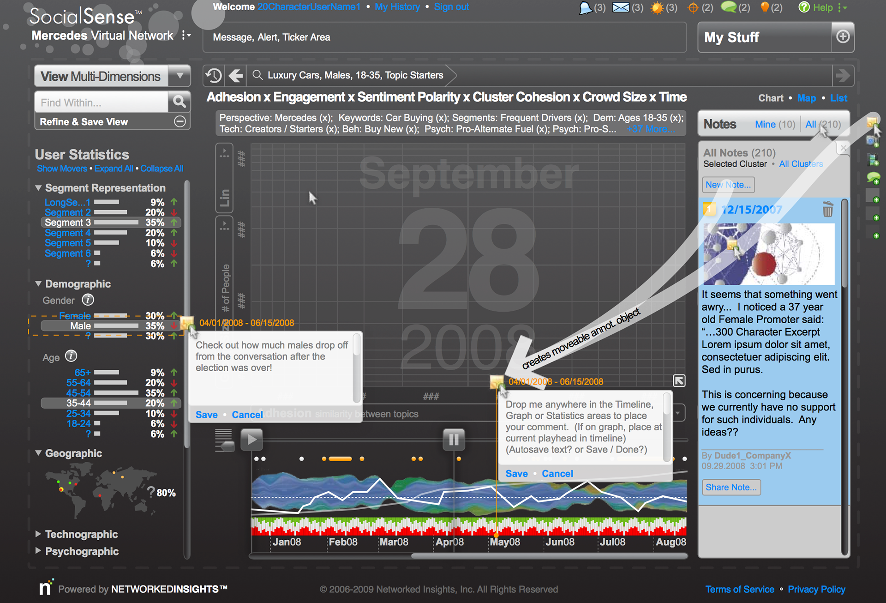Collapse Refine & Save View with minus icon
Image resolution: width=886 pixels, height=603 pixels.
[x=180, y=121]
